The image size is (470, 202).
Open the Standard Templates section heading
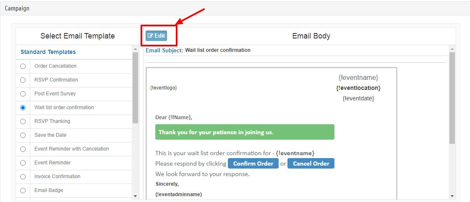pos(48,52)
